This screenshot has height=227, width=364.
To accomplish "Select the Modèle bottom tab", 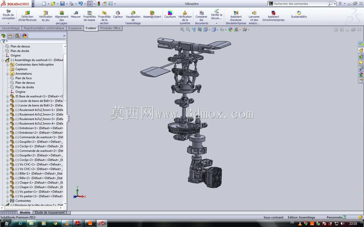I will [25, 213].
